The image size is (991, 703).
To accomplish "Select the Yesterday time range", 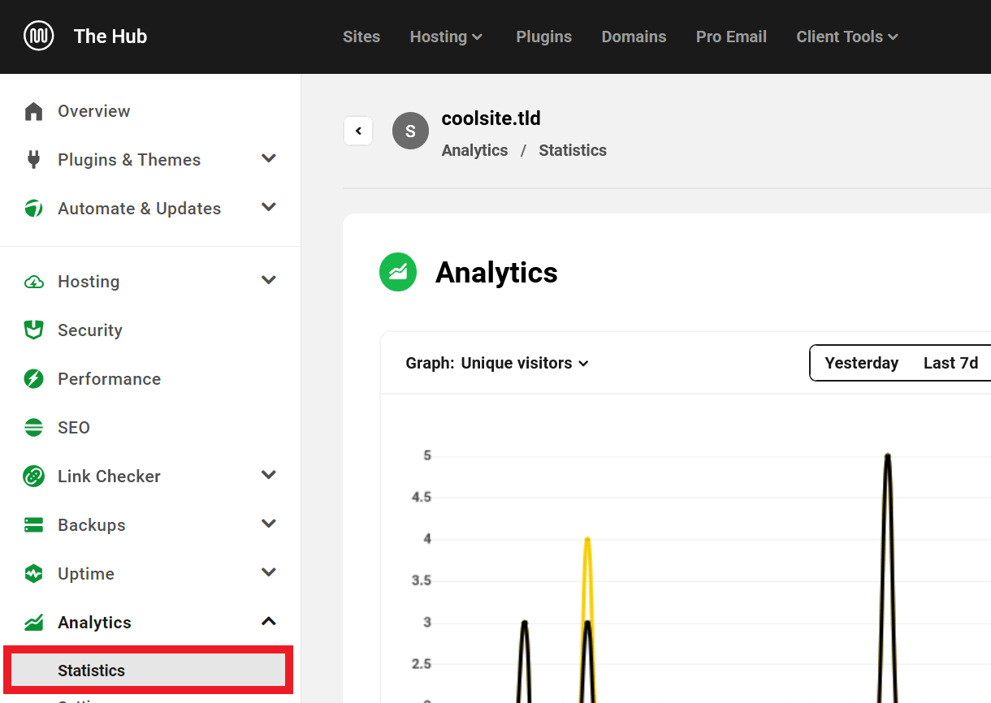I will click(x=862, y=363).
